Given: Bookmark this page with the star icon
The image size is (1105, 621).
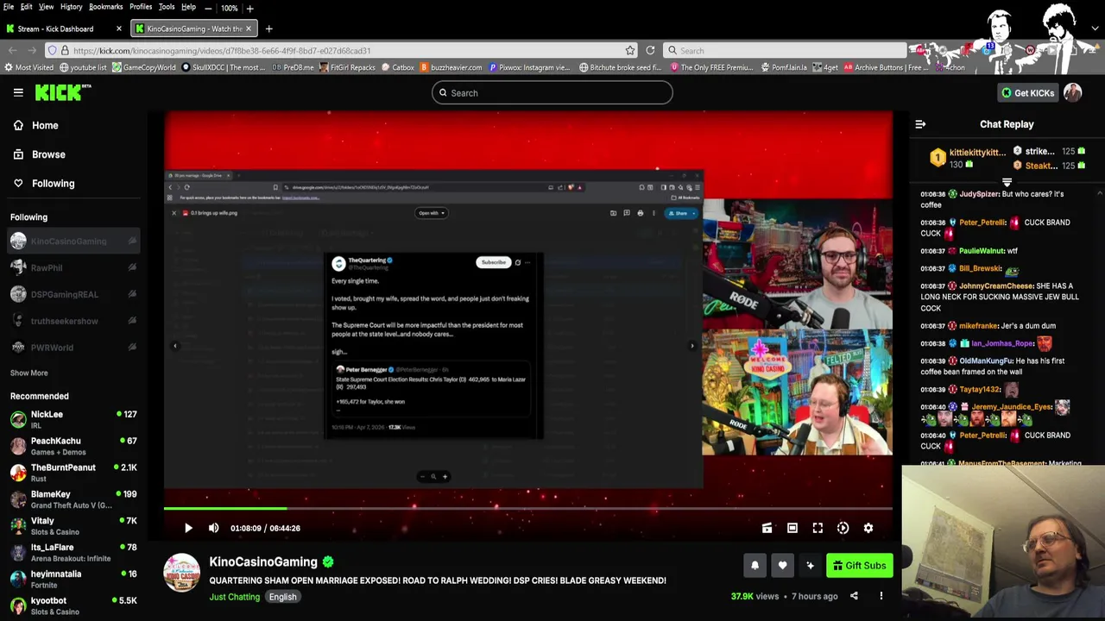Looking at the screenshot, I should tap(630, 50).
